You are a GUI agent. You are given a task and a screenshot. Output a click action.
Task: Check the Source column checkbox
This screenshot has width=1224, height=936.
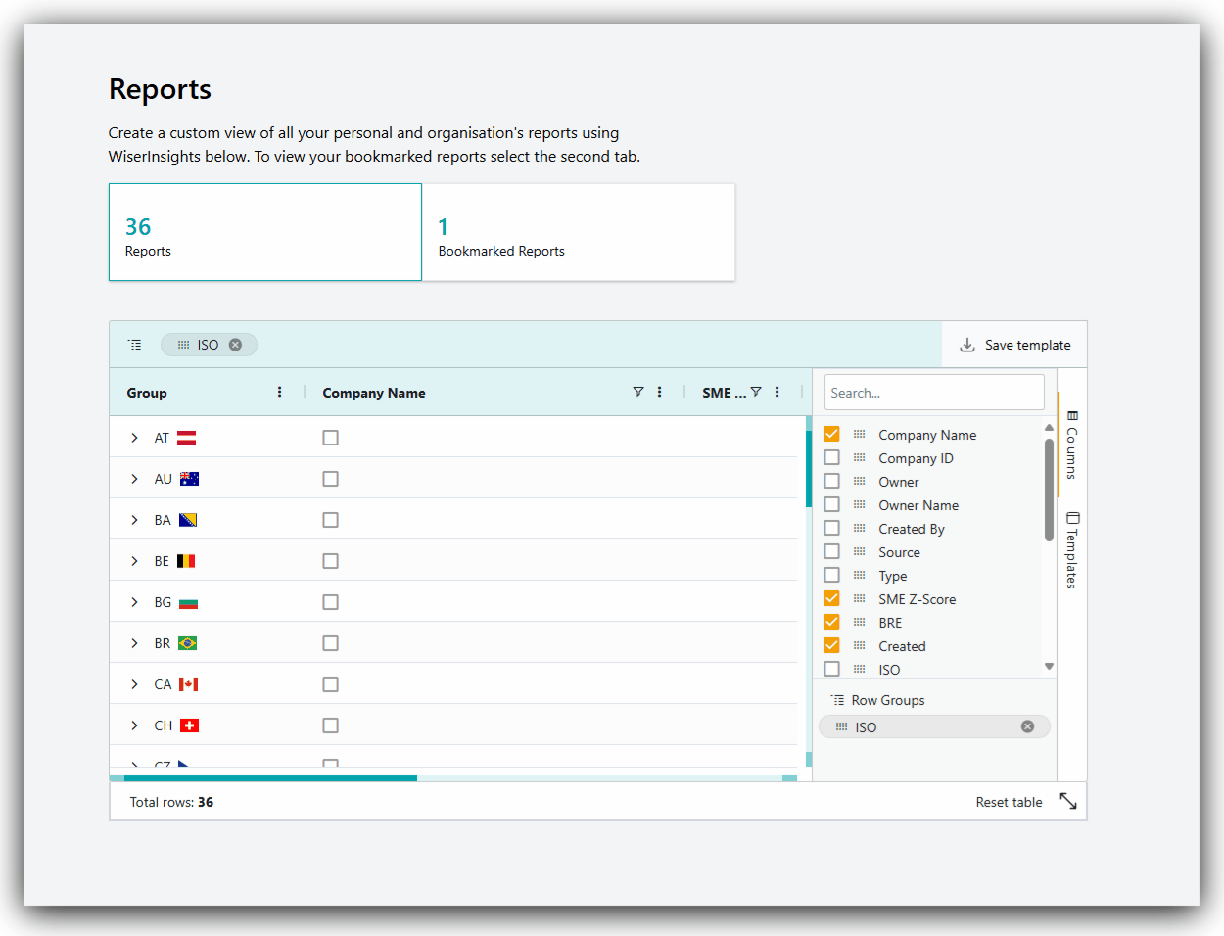[x=831, y=551]
